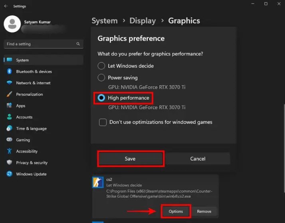Click the Windows Update refresh icon

click(9, 174)
